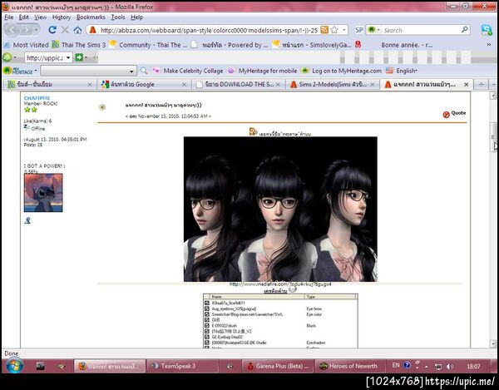Open the Tools menu
Image resolution: width=499 pixels, height=390 pixels.
coord(118,17)
